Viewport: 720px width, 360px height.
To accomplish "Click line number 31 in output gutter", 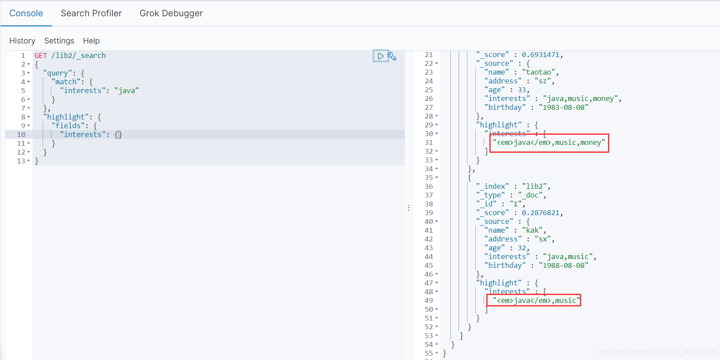I will (429, 143).
